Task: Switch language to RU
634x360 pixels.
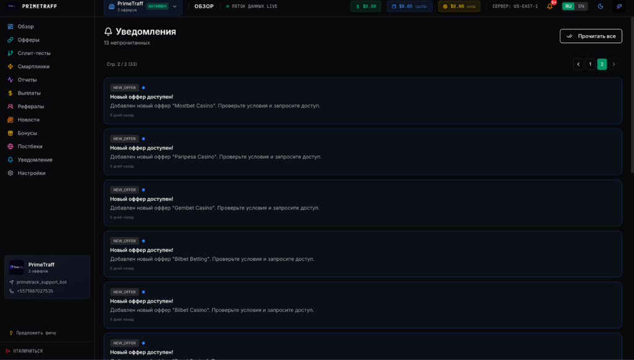Action: (568, 6)
